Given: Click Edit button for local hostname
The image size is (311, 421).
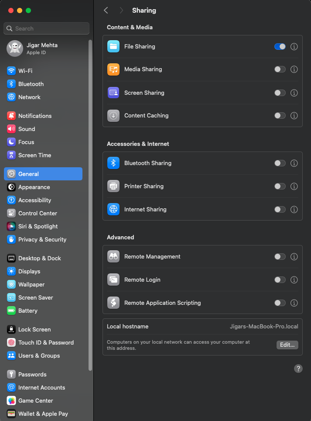Looking at the screenshot, I should 287,345.
